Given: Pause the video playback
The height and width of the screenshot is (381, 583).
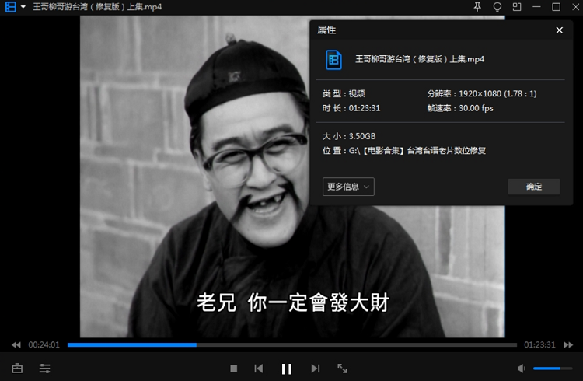Looking at the screenshot, I should tap(286, 369).
